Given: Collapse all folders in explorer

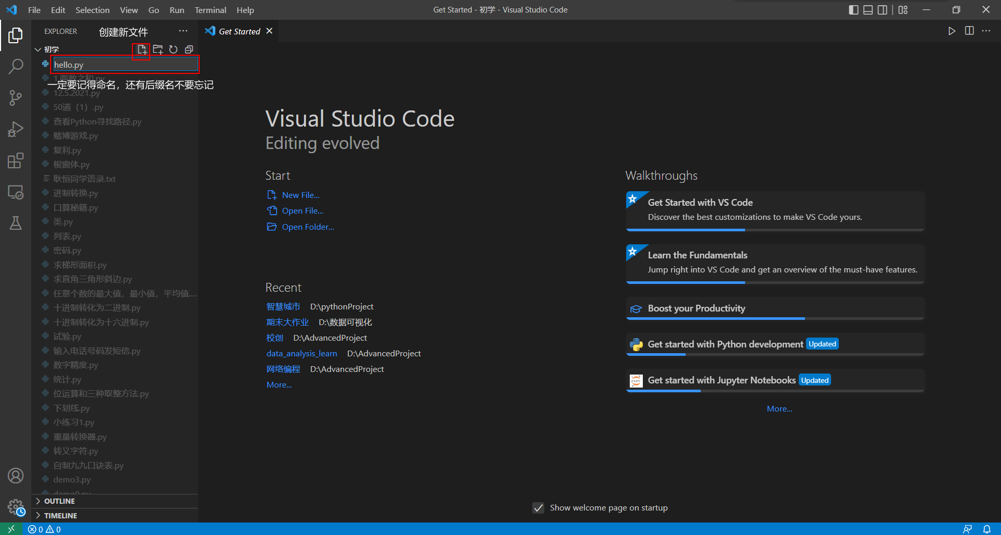Looking at the screenshot, I should [189, 49].
